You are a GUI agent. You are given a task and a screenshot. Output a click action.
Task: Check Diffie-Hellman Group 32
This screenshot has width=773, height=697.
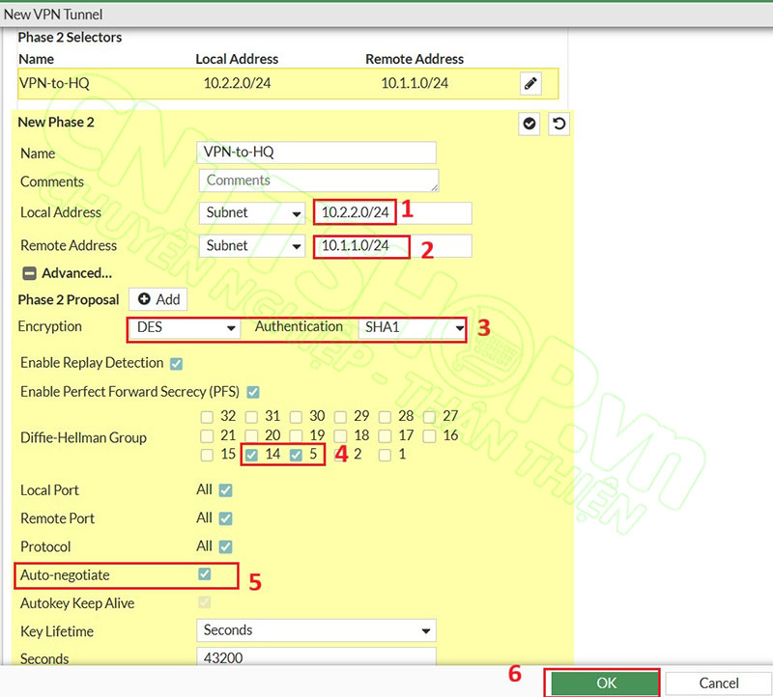click(206, 416)
